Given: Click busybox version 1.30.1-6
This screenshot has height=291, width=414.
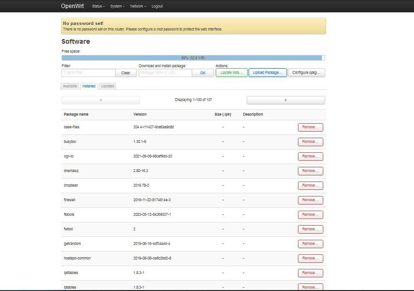Looking at the screenshot, I should (x=140, y=142).
